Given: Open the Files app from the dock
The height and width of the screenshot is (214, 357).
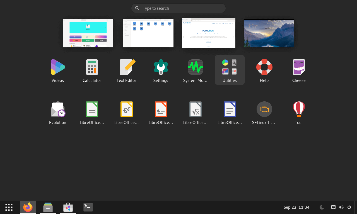Looking at the screenshot, I should click(x=48, y=207).
